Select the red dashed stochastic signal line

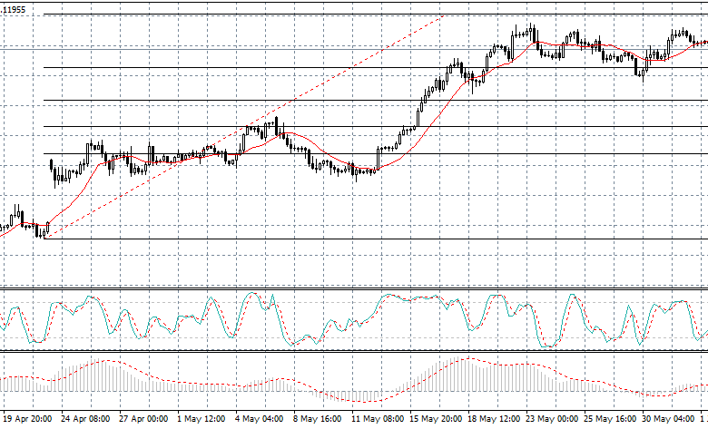[545, 340]
